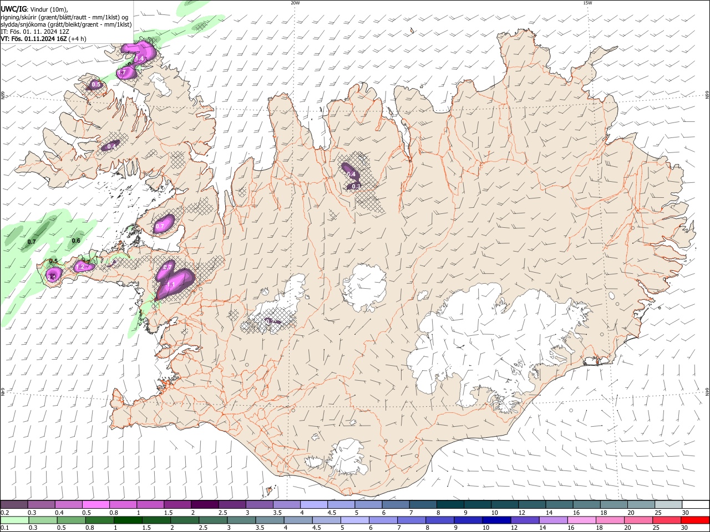Select the darkest purple 2–2.5 snow legend swatch

[205, 505]
